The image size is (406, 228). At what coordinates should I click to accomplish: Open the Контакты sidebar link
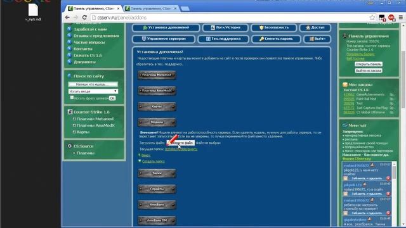point(83,49)
